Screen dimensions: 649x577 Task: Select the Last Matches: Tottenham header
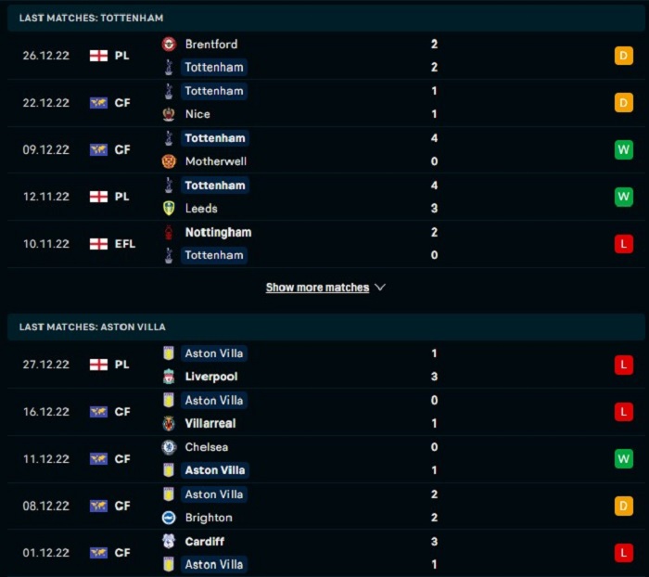click(325, 18)
